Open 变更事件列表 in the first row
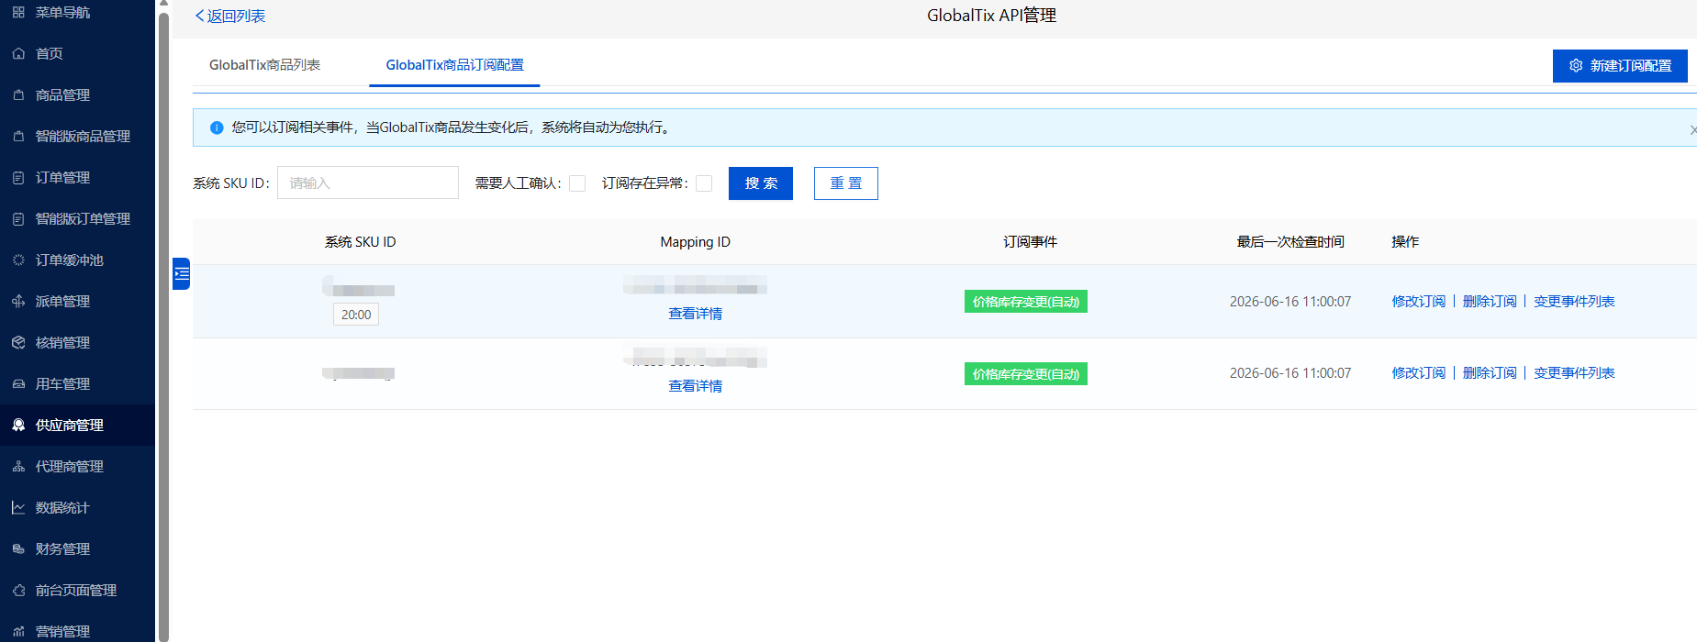The image size is (1697, 642). point(1574,302)
